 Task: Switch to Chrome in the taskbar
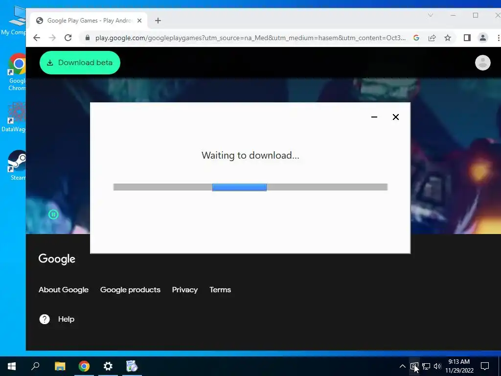coord(84,366)
